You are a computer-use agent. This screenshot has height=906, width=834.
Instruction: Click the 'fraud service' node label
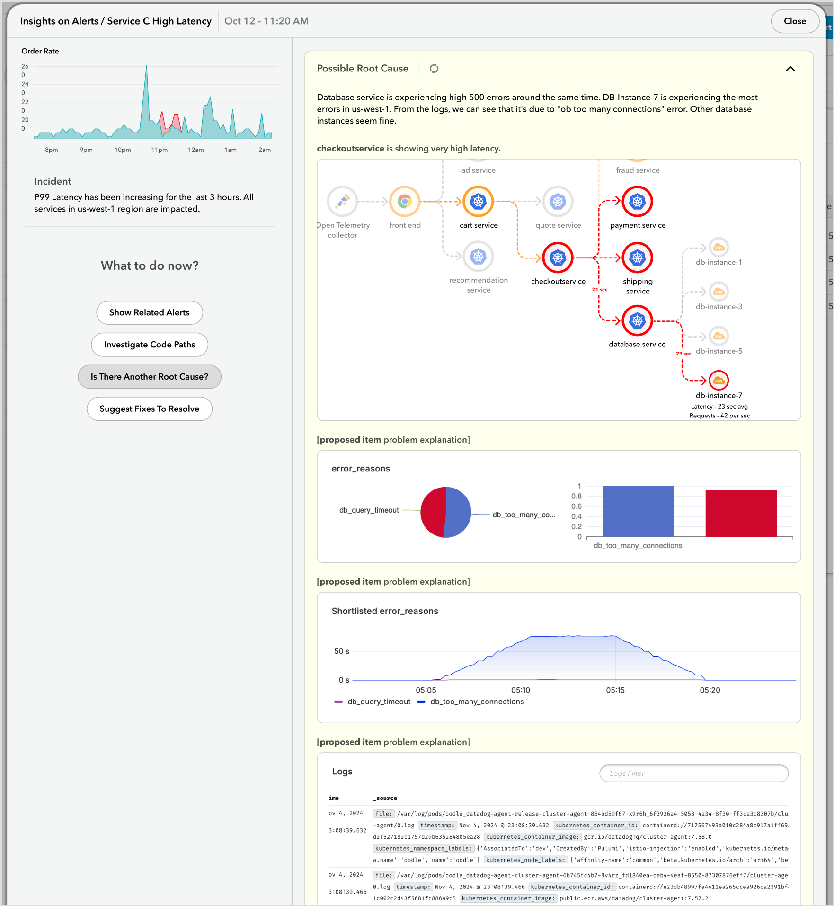[638, 170]
